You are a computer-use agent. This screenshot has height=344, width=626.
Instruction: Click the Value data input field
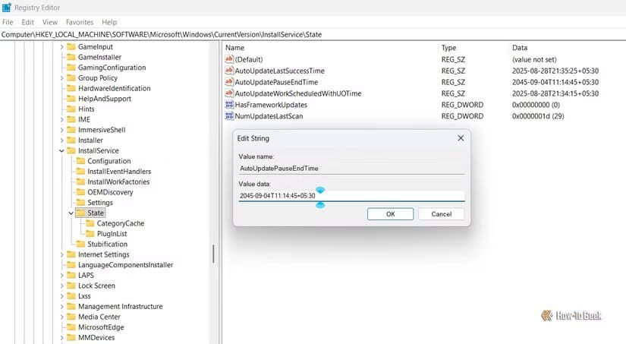point(352,196)
